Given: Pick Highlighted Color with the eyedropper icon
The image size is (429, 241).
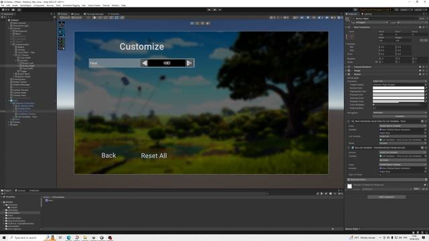Looking at the screenshot, I should (426, 91).
